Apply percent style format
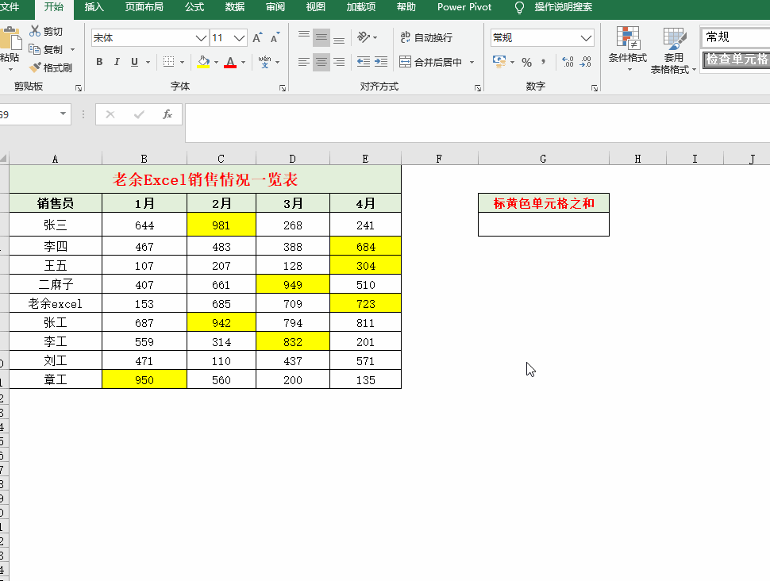The height and width of the screenshot is (581, 770). point(527,63)
